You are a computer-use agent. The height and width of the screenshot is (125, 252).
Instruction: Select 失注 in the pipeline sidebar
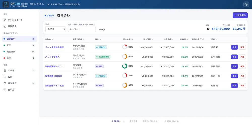(x=19, y=58)
